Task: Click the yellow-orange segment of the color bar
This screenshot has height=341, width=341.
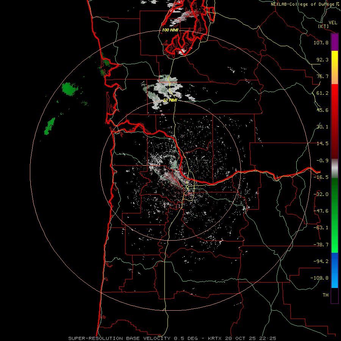Action: (335, 67)
